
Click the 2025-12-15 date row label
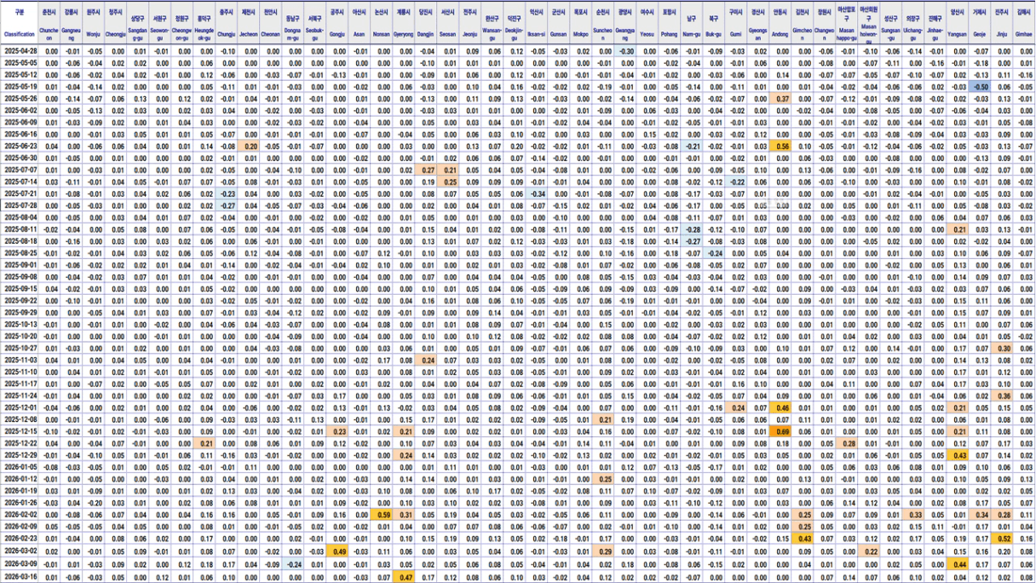(20, 431)
